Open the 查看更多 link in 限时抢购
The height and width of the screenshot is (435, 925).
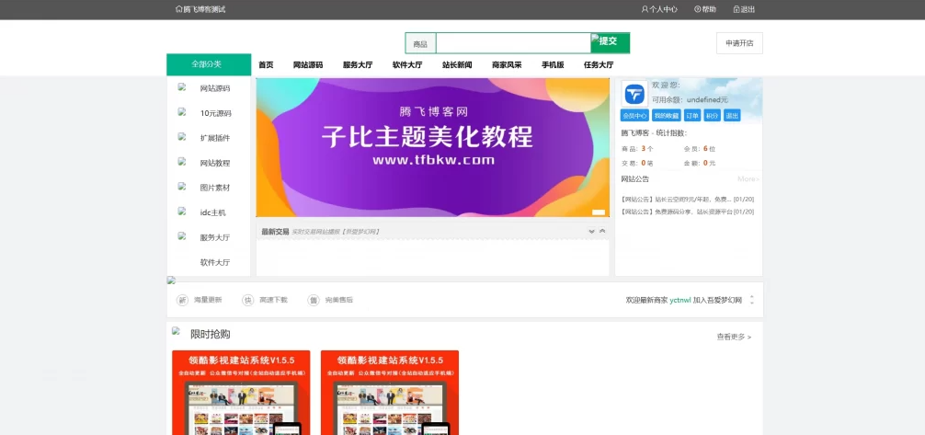coord(734,337)
